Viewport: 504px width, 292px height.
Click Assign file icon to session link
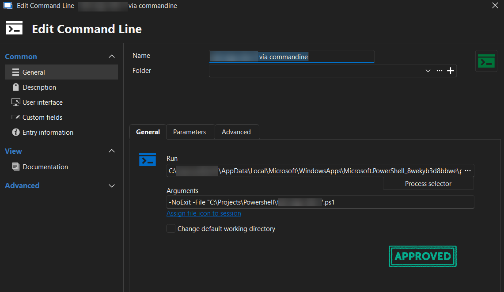[x=204, y=213]
